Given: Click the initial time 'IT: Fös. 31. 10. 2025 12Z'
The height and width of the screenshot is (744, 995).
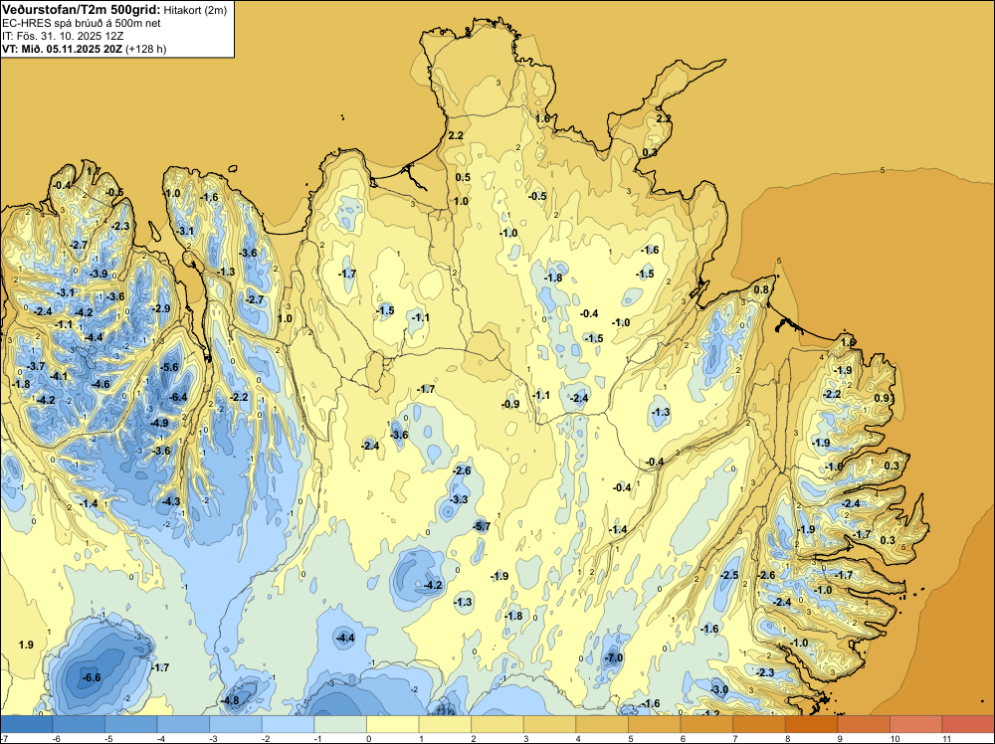Looking at the screenshot, I should tap(63, 36).
